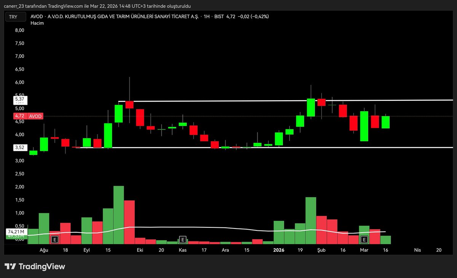
Task: Click the Eyl label on time axis
Action: (x=87, y=250)
